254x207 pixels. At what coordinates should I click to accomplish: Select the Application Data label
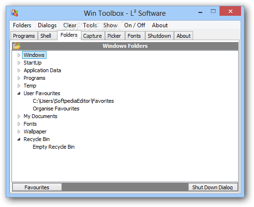[42, 70]
